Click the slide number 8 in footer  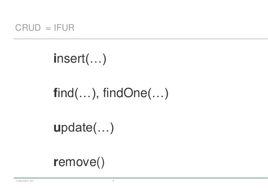113,181
